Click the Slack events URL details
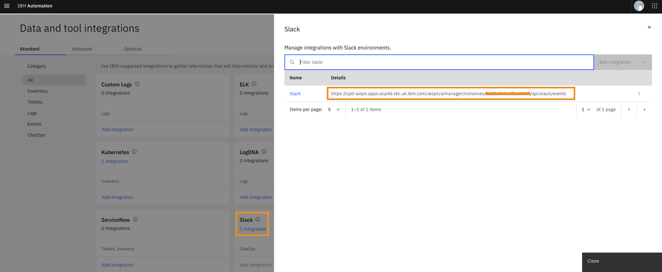The image size is (662, 272). coord(448,94)
